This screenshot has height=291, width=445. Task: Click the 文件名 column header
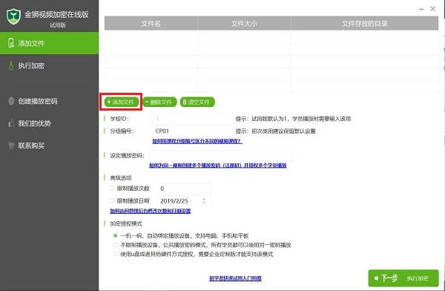point(151,23)
